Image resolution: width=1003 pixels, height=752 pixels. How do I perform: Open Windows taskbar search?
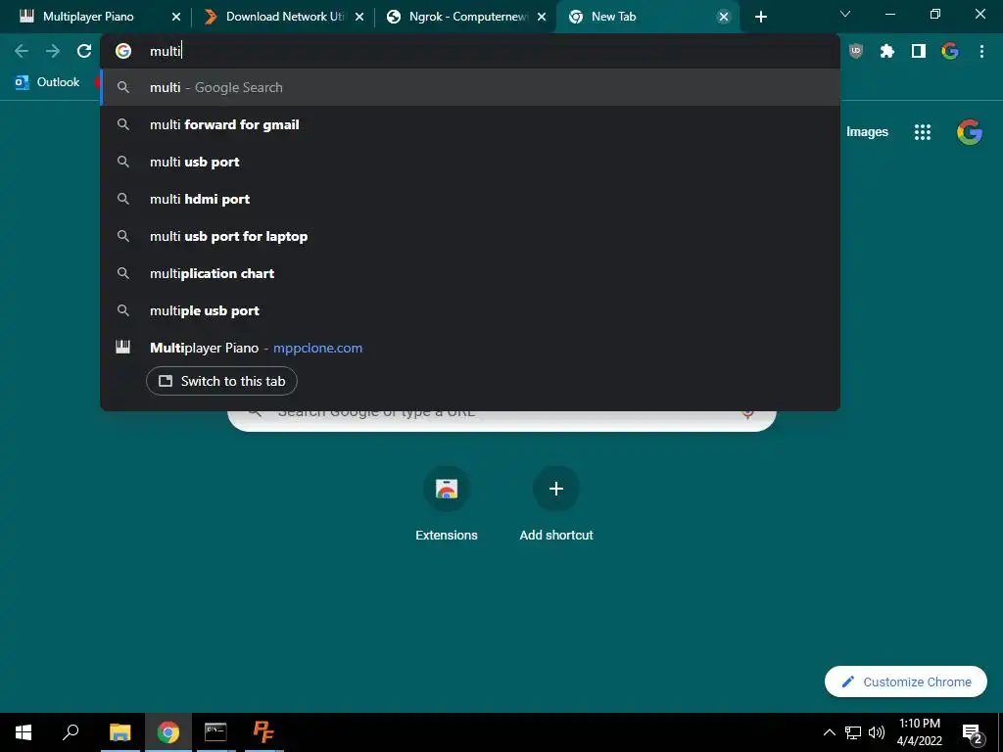[71, 732]
